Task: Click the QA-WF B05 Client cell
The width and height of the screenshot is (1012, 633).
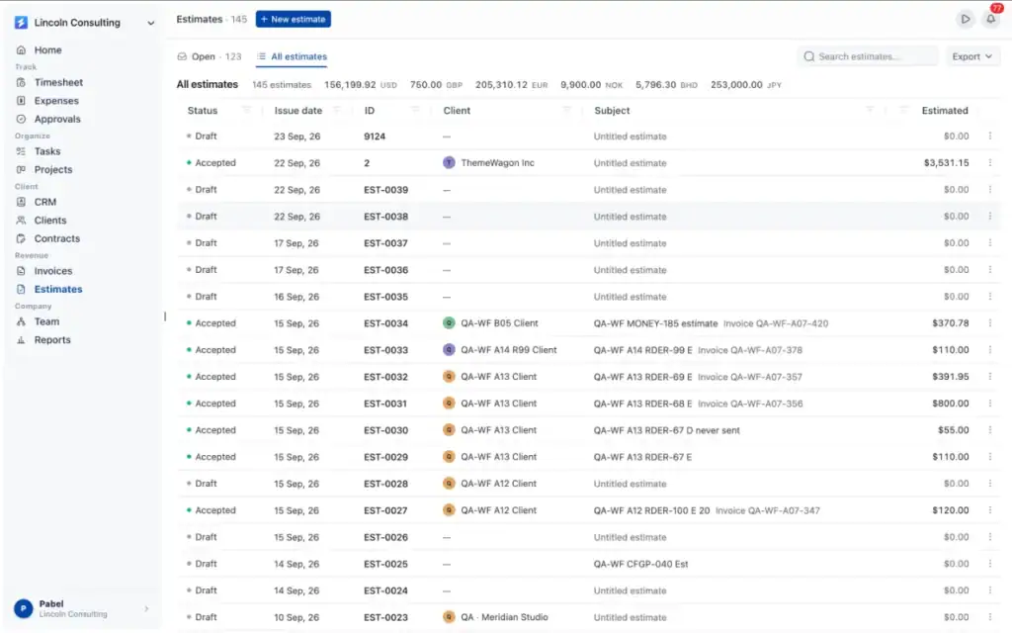Action: (x=499, y=323)
